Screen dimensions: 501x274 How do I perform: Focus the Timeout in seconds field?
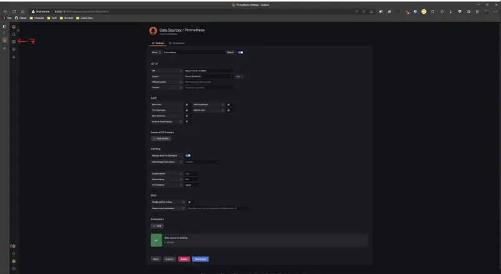[x=209, y=88]
